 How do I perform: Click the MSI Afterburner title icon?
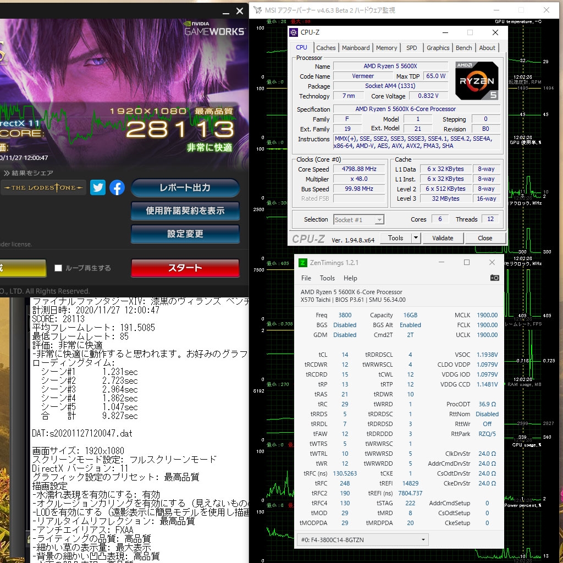pyautogui.click(x=257, y=10)
